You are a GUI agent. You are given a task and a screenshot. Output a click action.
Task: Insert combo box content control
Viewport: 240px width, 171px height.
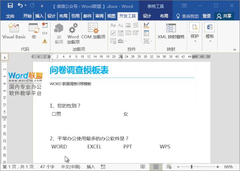tap(120, 33)
